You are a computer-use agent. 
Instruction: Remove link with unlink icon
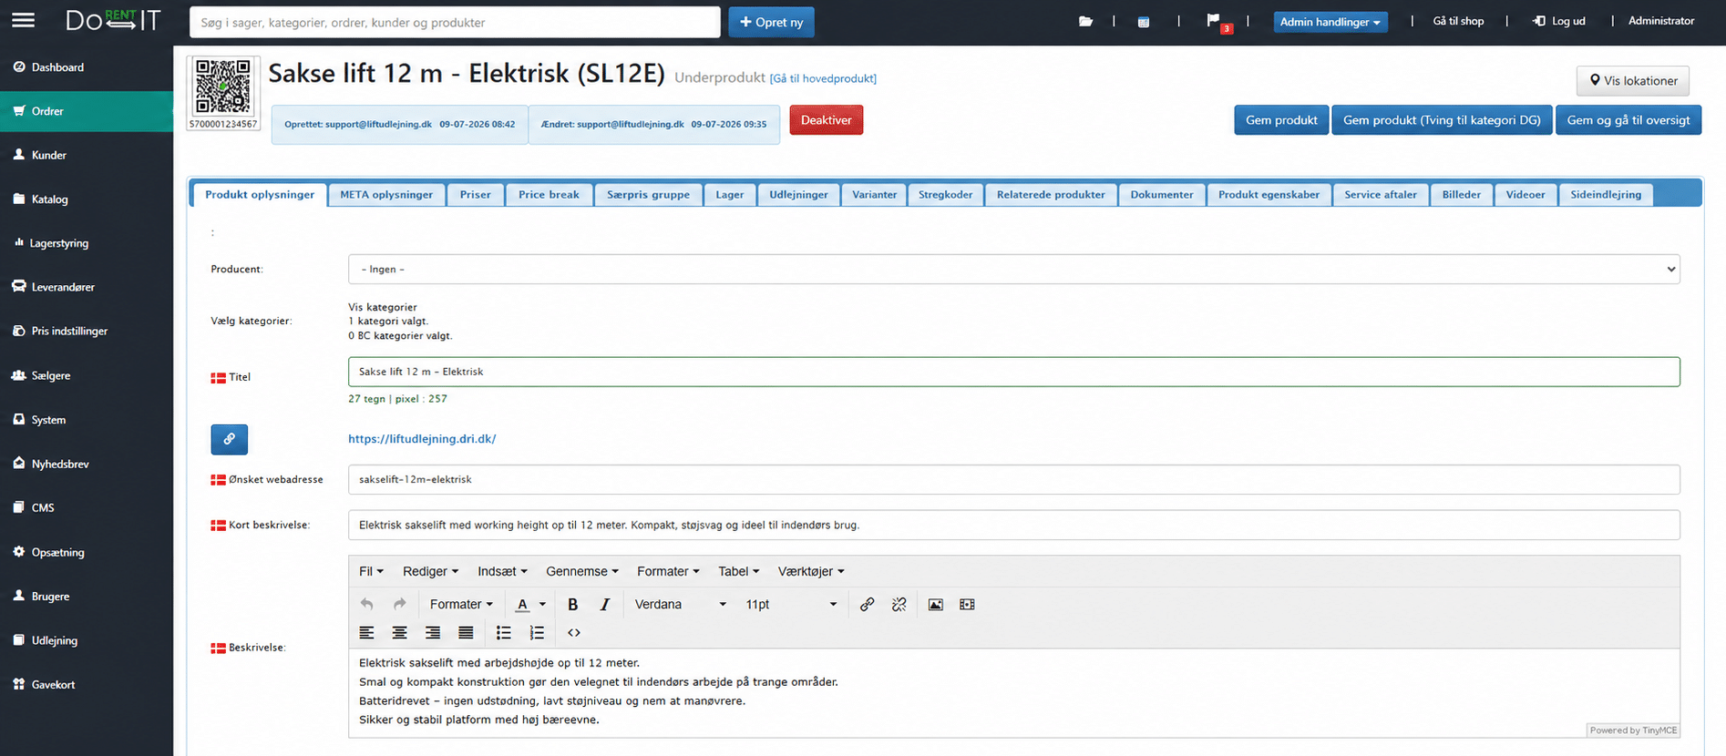[899, 604]
